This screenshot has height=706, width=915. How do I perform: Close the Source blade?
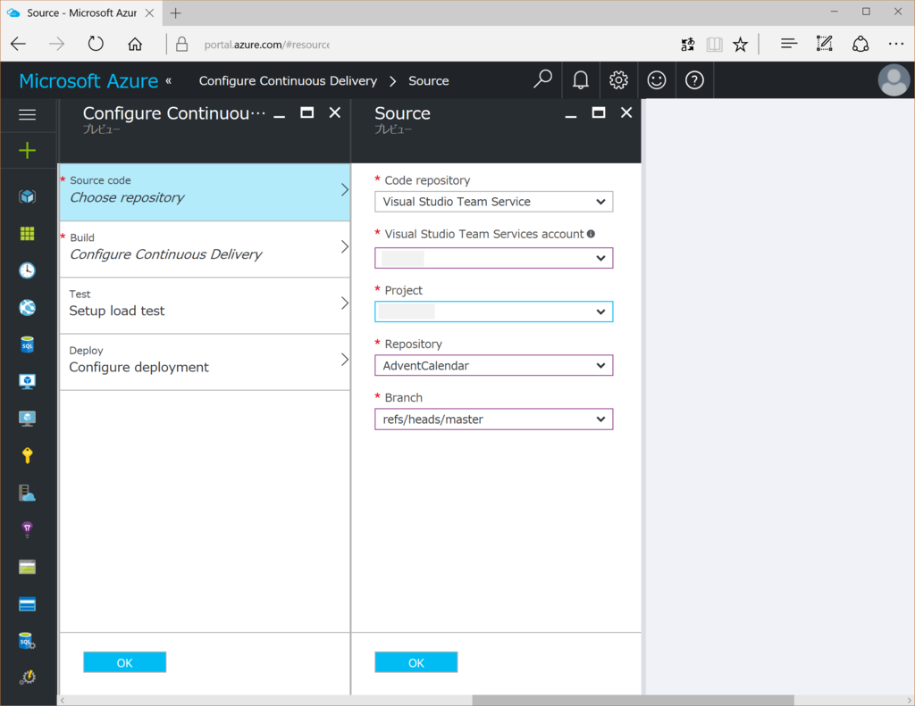(626, 112)
